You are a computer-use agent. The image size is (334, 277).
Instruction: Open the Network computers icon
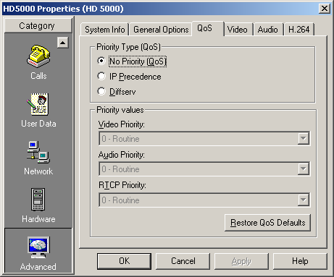tap(38, 152)
